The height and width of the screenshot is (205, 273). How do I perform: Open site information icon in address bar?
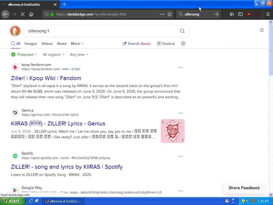point(46,14)
